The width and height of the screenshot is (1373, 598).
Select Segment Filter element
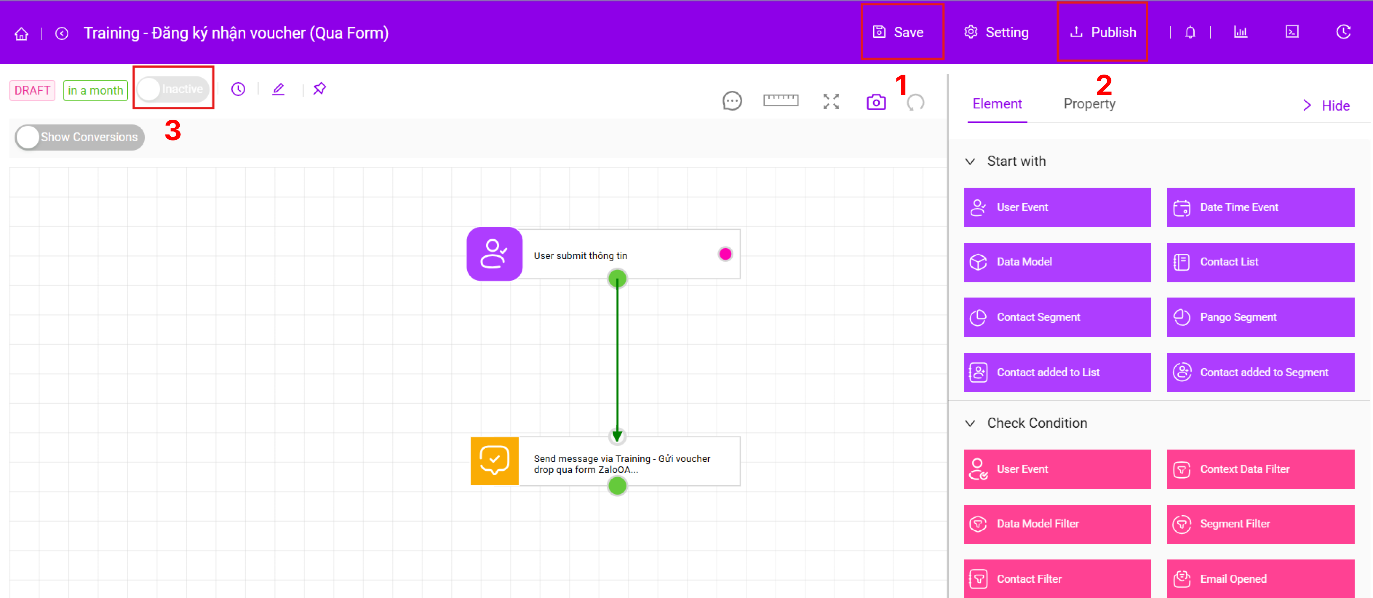point(1261,524)
